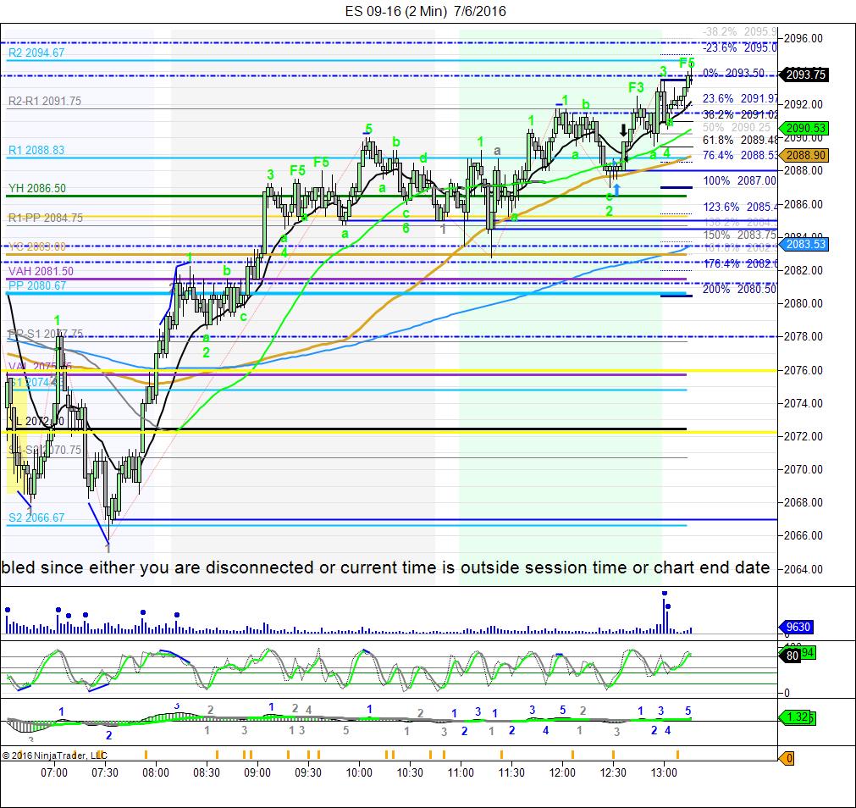Screen dimensions: 856x808
Task: Select the black 2093.75 last price marker
Action: 804,75
